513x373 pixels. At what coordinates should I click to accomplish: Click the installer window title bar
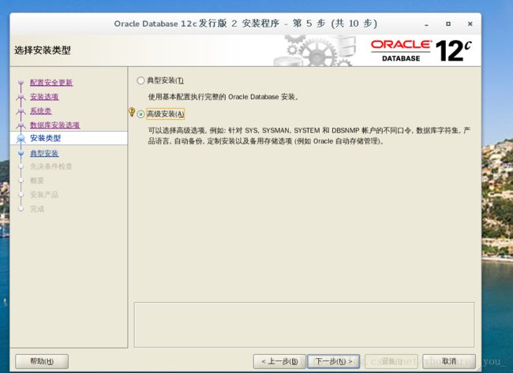(x=245, y=24)
